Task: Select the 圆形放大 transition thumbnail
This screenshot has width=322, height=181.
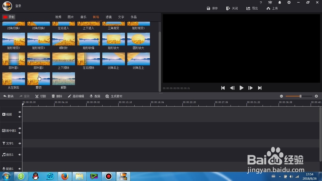Action: [138, 39]
